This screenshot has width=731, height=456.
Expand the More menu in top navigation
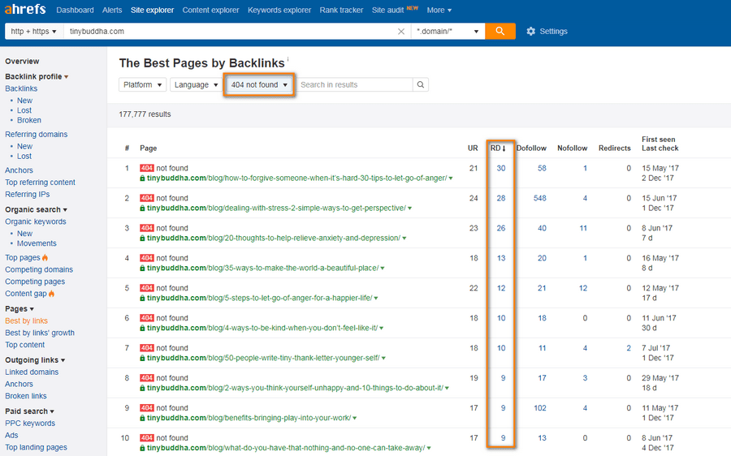pyautogui.click(x=439, y=10)
